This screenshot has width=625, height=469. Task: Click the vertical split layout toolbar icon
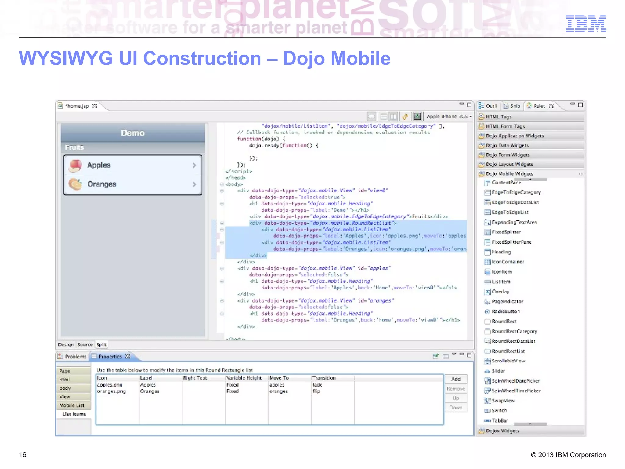coord(393,116)
